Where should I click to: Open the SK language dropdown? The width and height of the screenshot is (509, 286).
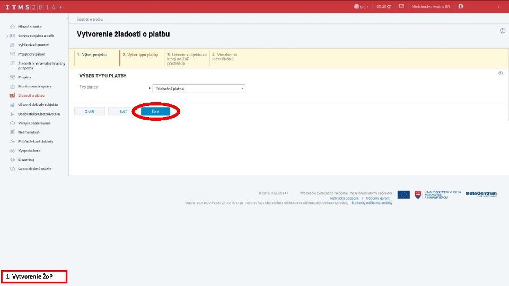(361, 6)
